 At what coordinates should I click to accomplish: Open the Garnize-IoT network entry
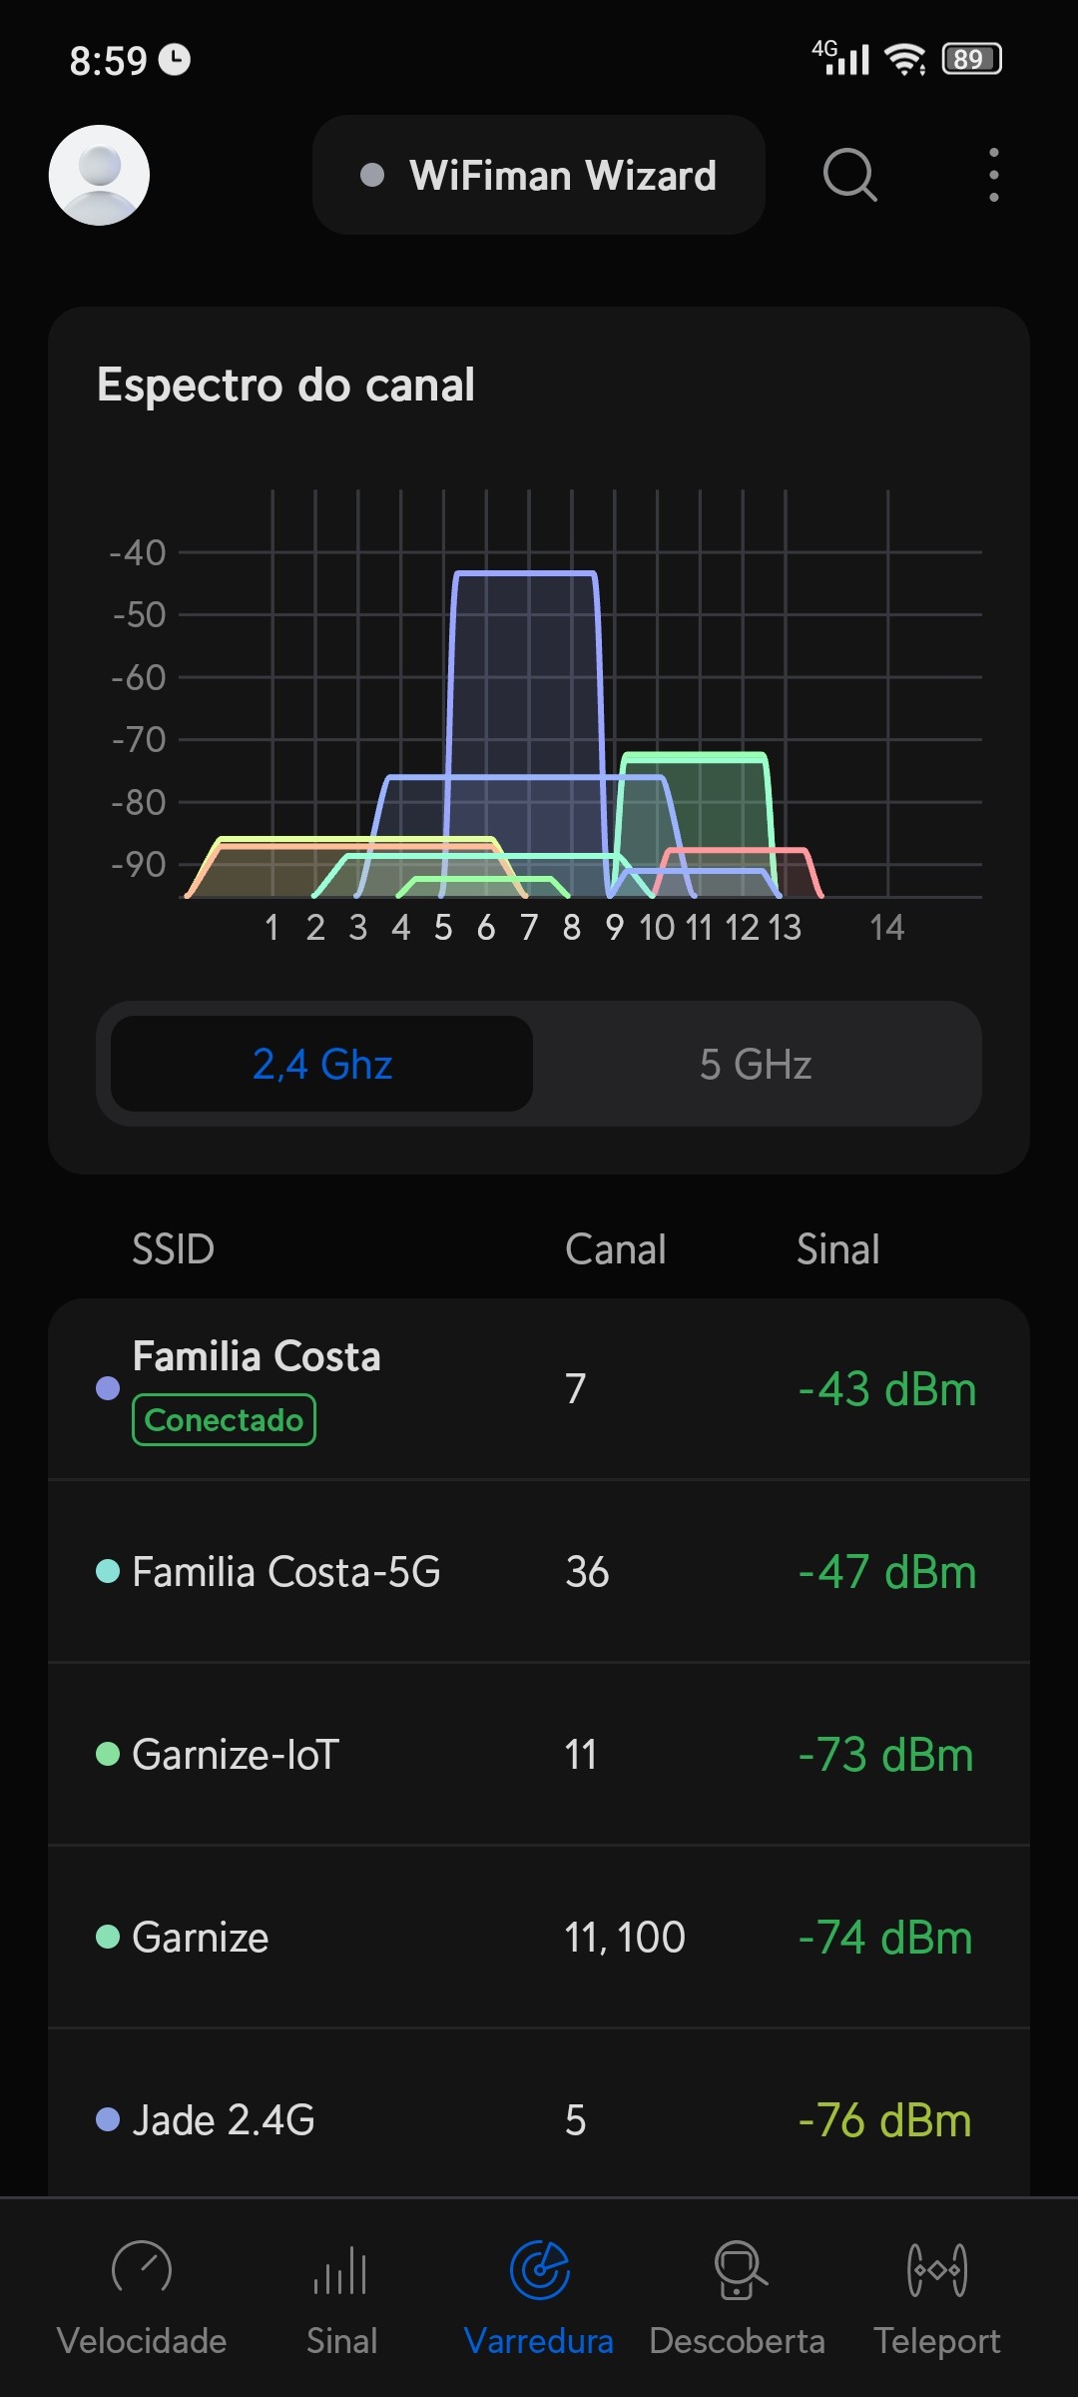539,1755
